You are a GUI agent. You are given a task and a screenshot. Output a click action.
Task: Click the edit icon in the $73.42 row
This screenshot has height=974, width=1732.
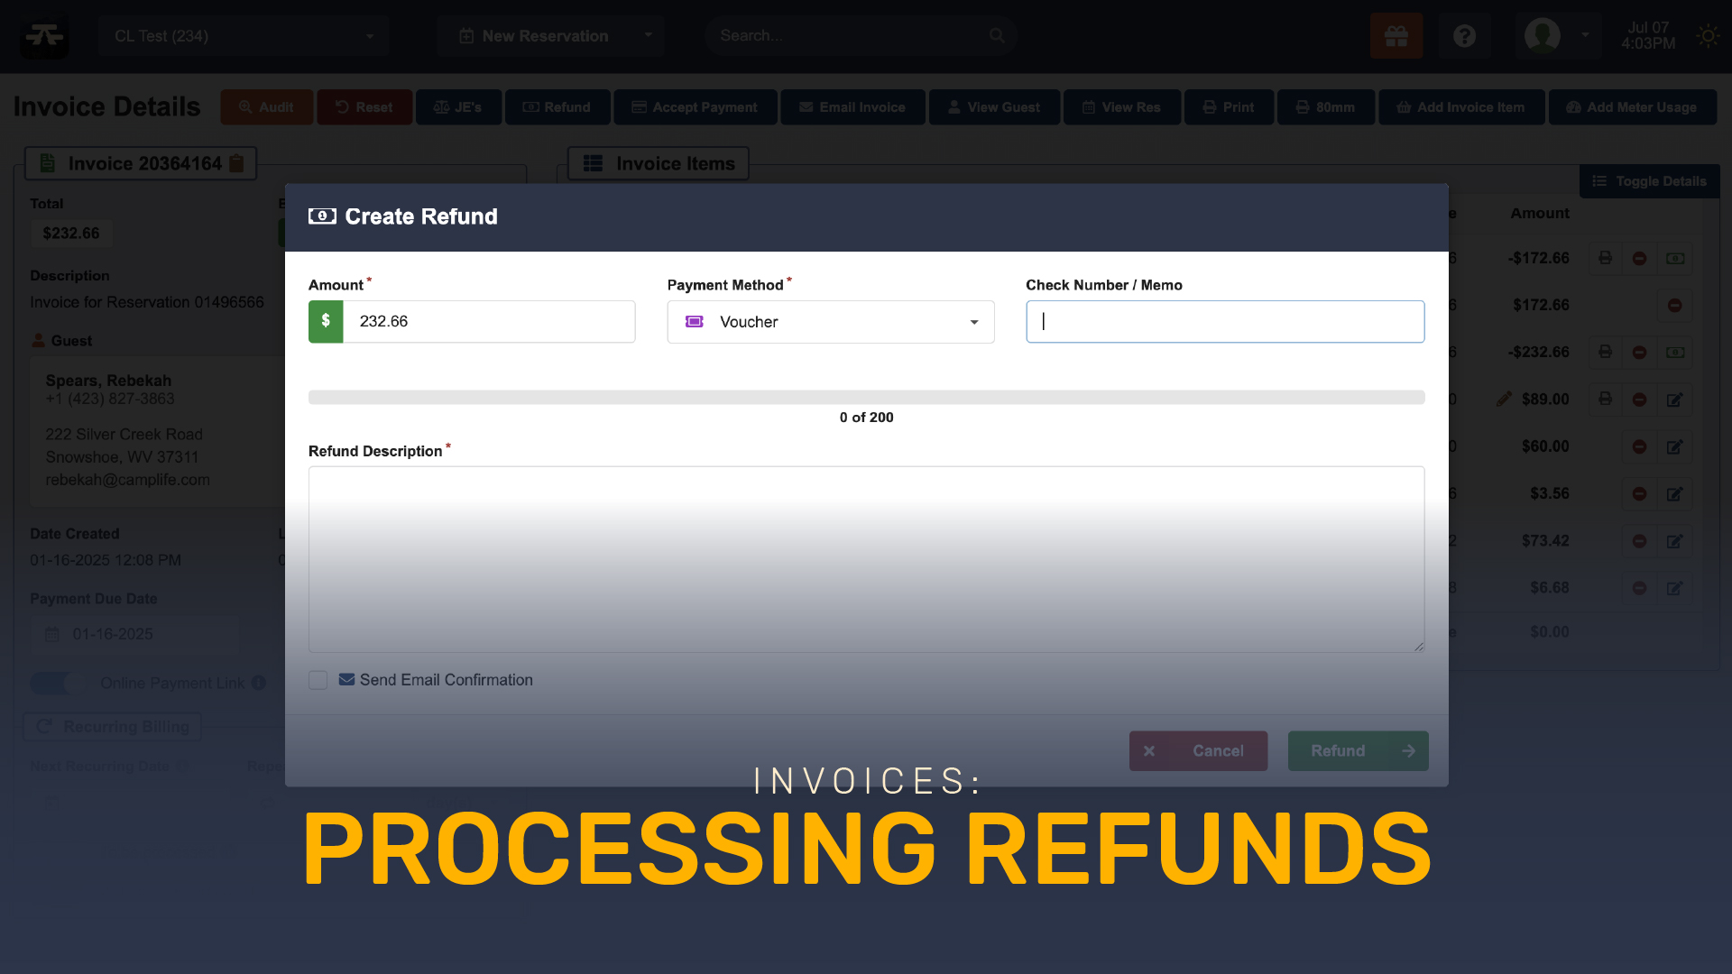pyautogui.click(x=1674, y=540)
